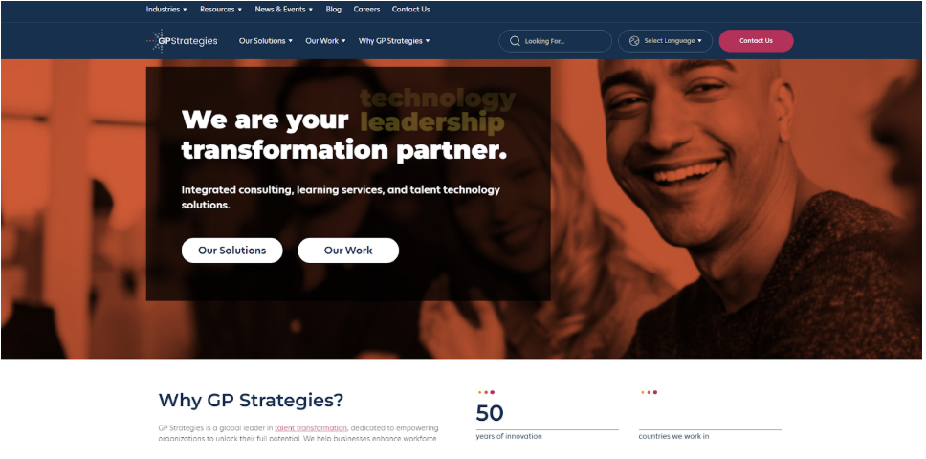Screen dimensions: 926x459
Task: Click the 50 years of innovation statistic
Action: [x=547, y=422]
